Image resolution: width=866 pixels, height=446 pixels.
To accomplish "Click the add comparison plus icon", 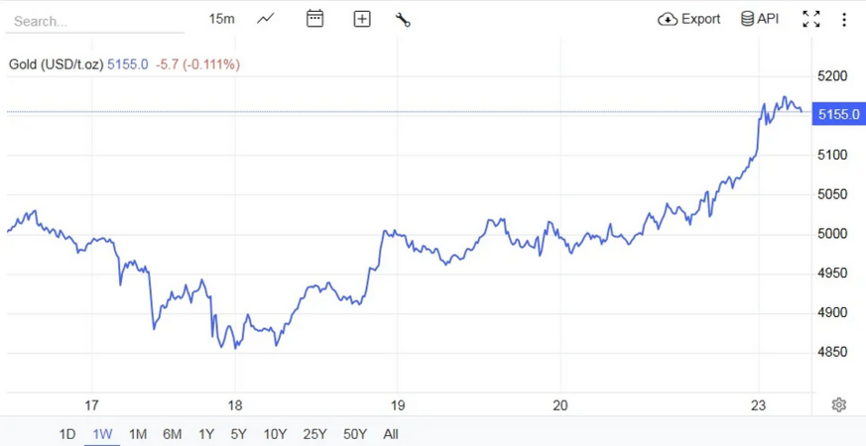I will point(362,19).
